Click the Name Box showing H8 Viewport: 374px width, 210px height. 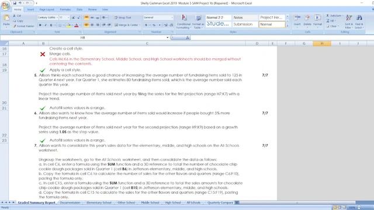[82, 37]
